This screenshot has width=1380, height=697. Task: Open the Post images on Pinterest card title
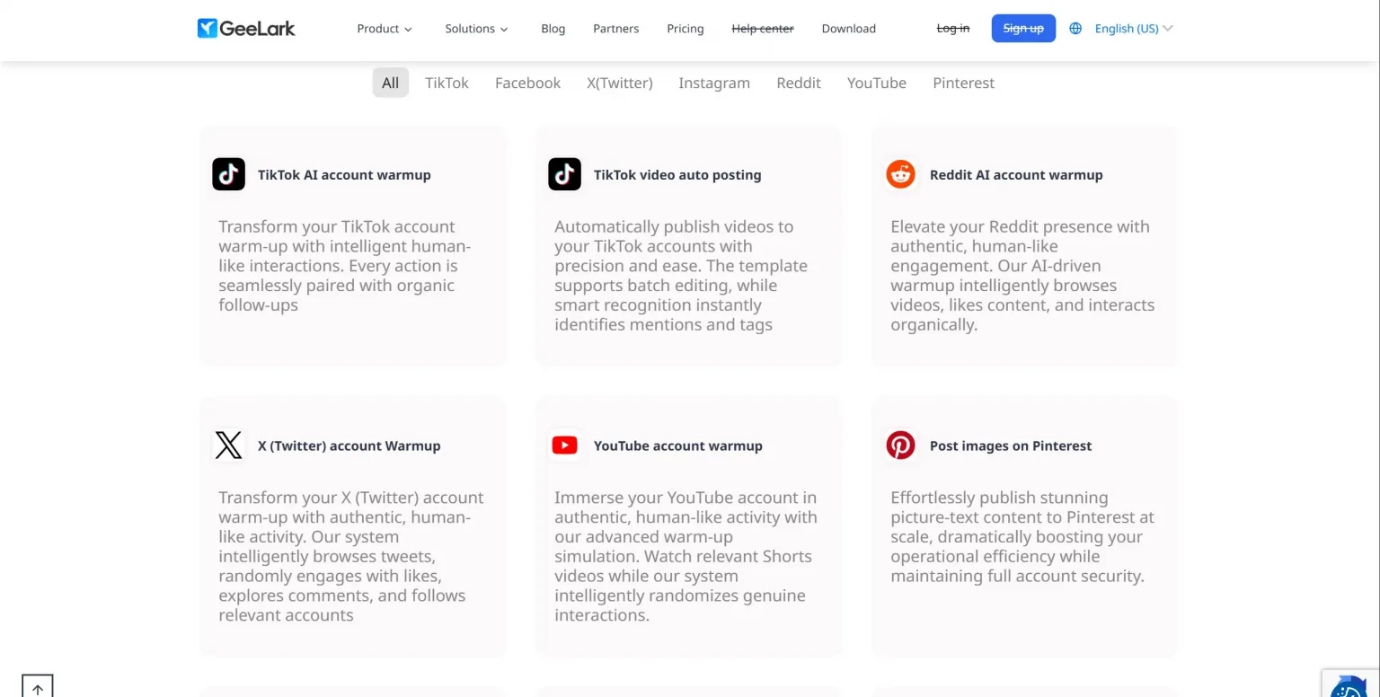pyautogui.click(x=1010, y=446)
